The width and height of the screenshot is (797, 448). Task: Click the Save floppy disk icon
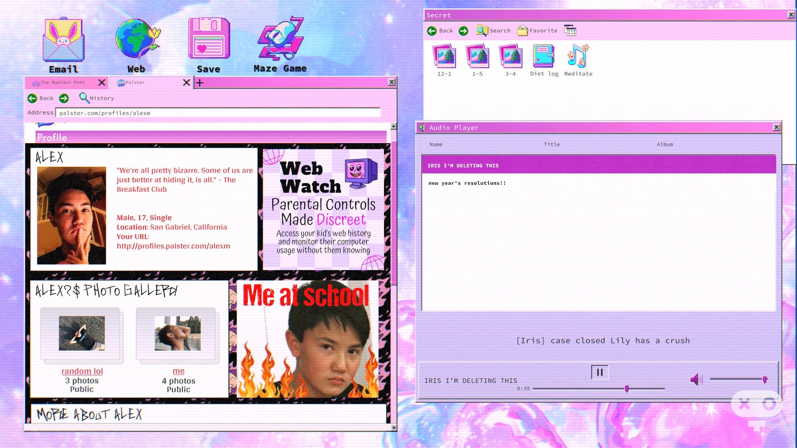[x=209, y=45]
